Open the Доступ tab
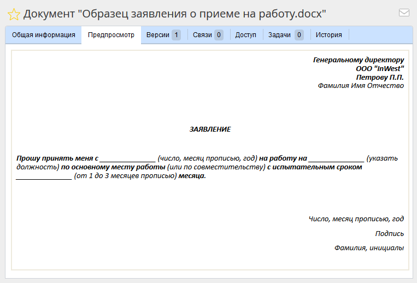This screenshot has width=417, height=283. (245, 35)
